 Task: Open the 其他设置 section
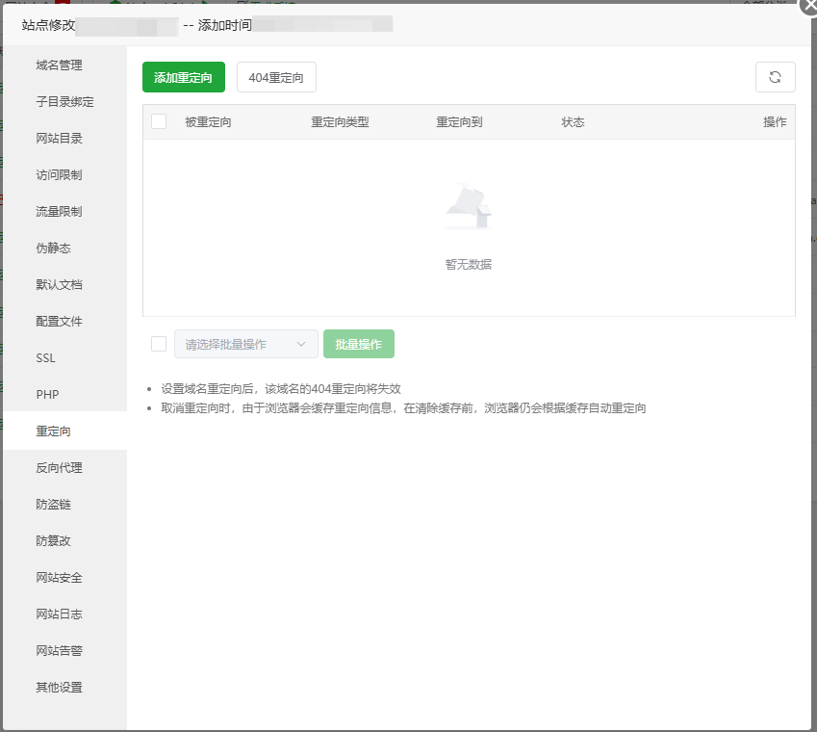point(58,687)
